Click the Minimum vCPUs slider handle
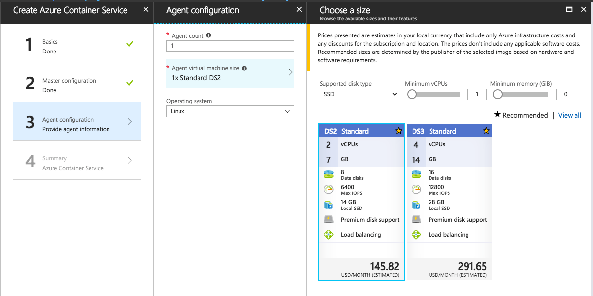593x296 pixels. click(412, 94)
